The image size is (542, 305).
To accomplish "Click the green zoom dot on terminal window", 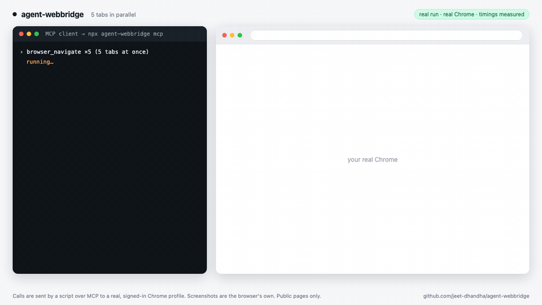I will [x=37, y=34].
